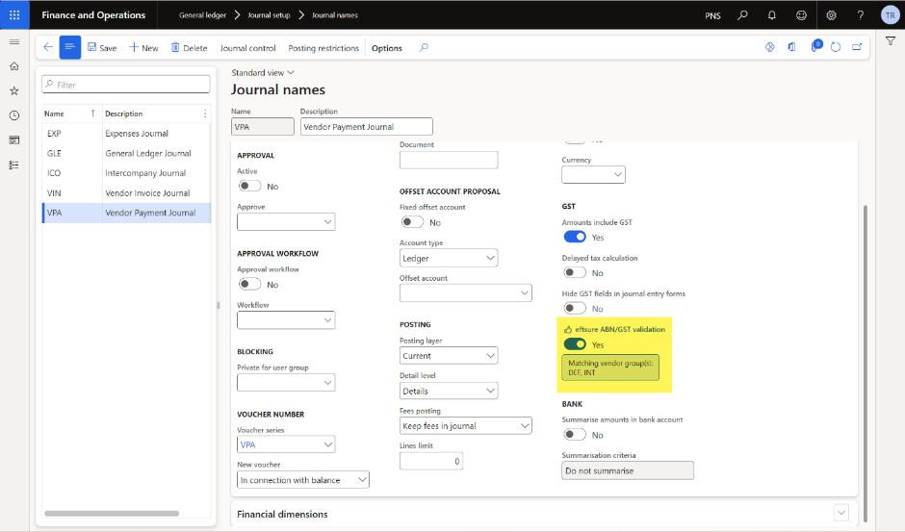The image size is (905, 532).
Task: Toggle Summarise amounts in bank account
Action: pos(575,435)
